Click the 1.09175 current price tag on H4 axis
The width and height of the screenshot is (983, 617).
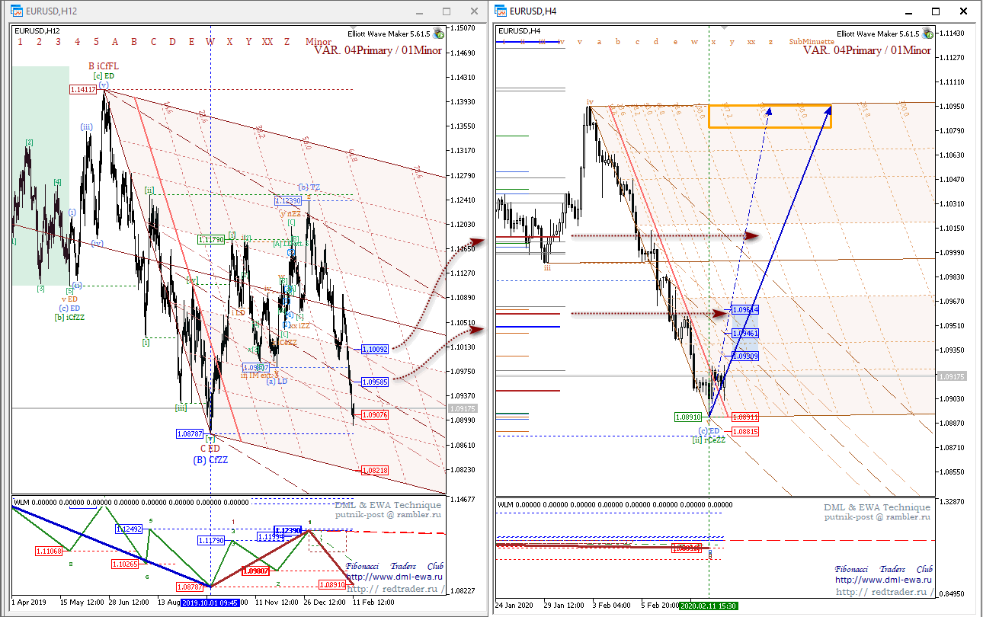click(x=951, y=376)
